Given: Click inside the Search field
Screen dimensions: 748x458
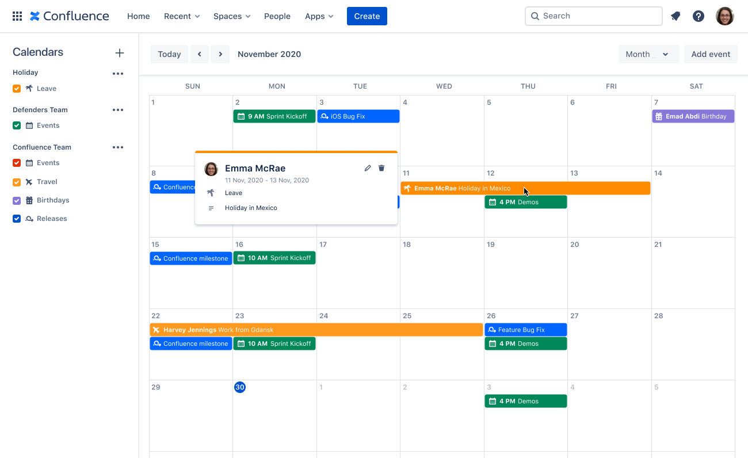Looking at the screenshot, I should 593,16.
